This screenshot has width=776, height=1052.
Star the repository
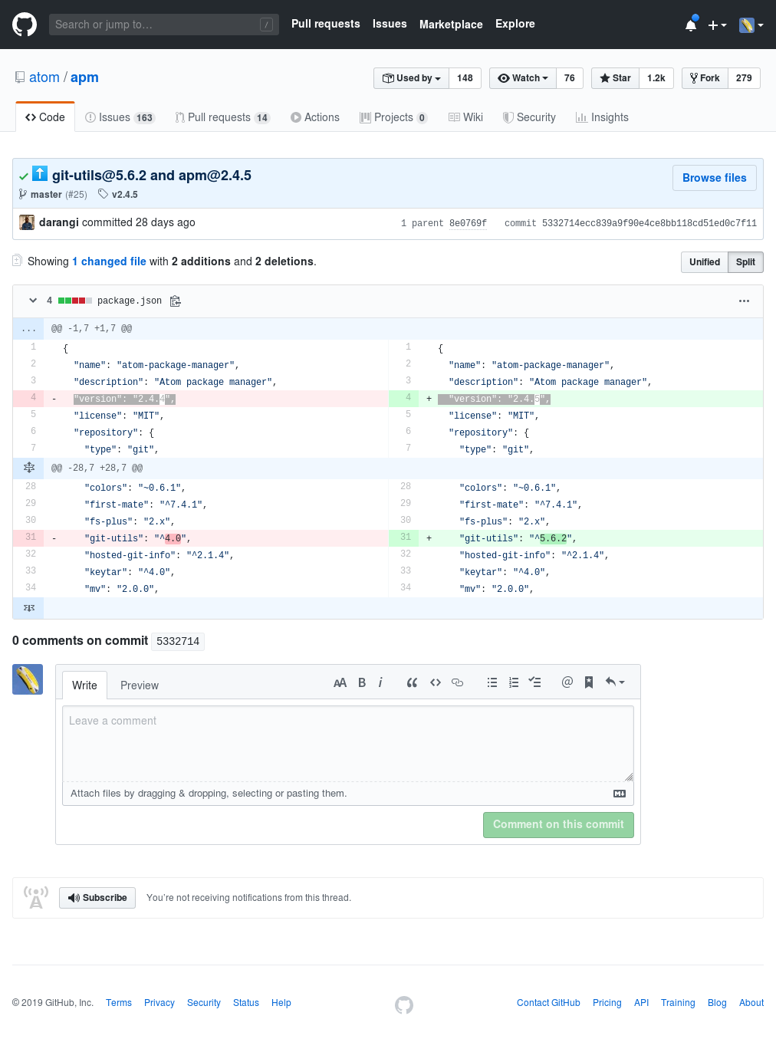click(x=615, y=78)
